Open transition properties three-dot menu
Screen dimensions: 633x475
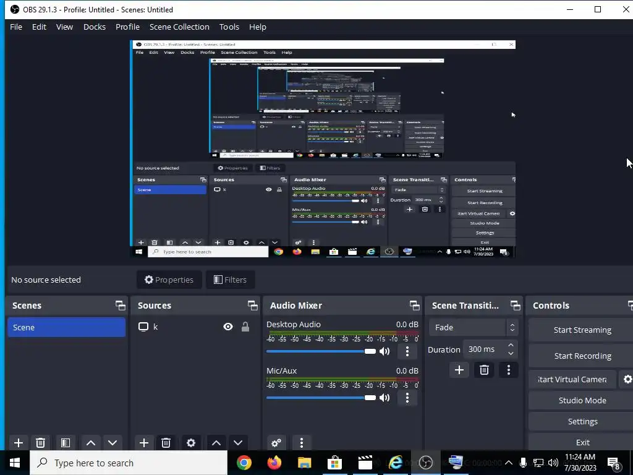[509, 370]
